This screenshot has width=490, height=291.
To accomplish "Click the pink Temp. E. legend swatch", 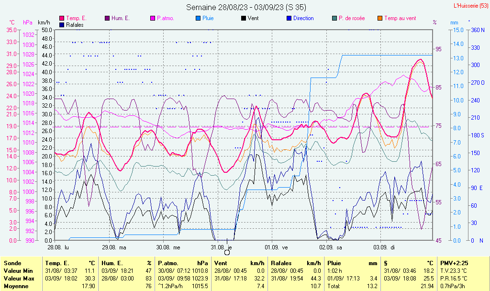I will [x=62, y=19].
